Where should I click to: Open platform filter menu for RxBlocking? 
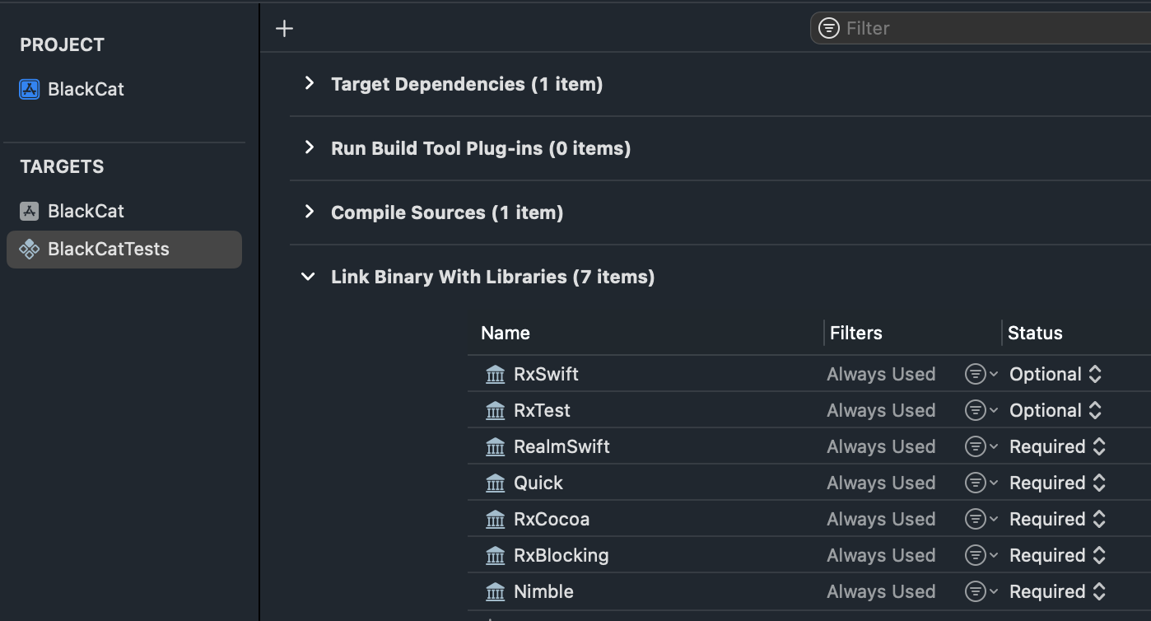point(981,556)
